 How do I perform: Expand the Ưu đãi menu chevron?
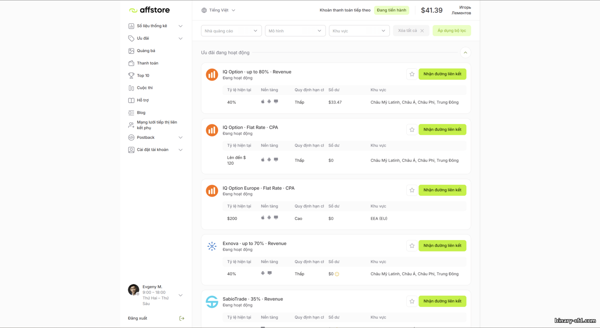pyautogui.click(x=180, y=38)
